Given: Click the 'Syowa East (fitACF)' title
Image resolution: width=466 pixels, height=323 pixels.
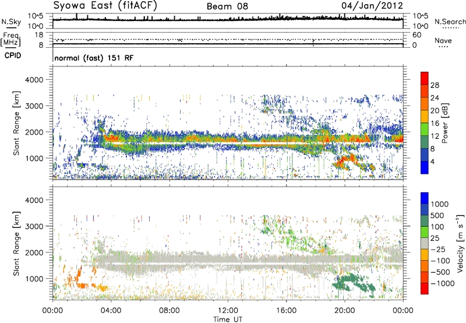Looking at the screenshot, I should 105,6.
